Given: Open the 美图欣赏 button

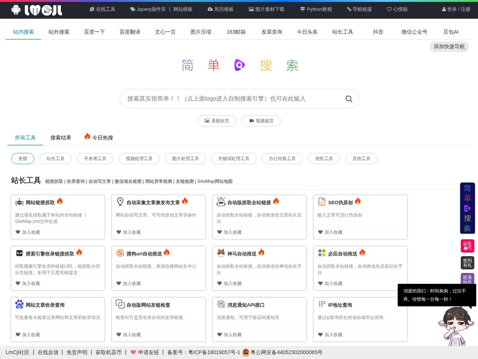Looking at the screenshot, I should point(217,121).
